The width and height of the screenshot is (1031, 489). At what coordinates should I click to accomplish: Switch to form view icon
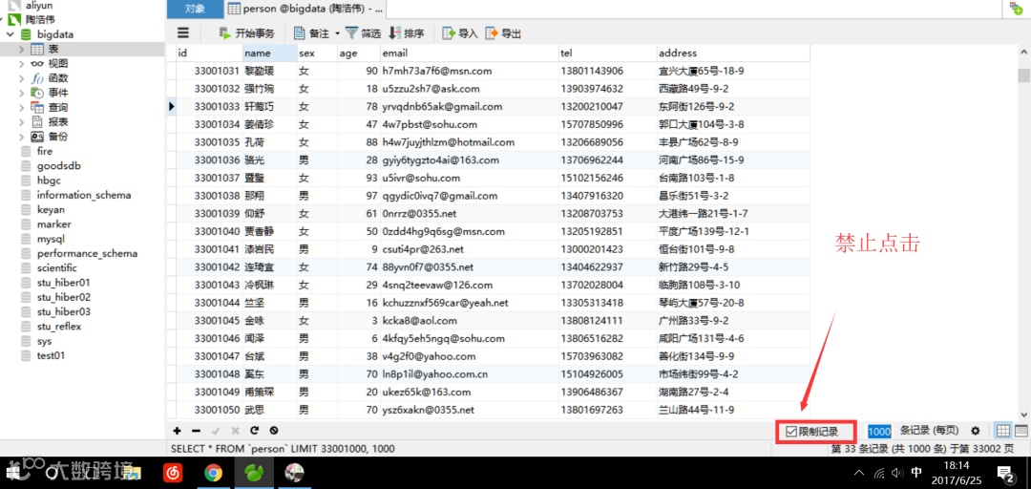[x=1021, y=431]
